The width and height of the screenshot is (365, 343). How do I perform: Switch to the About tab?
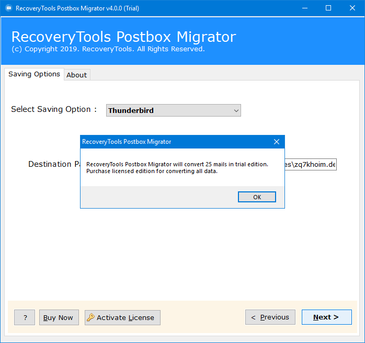77,75
